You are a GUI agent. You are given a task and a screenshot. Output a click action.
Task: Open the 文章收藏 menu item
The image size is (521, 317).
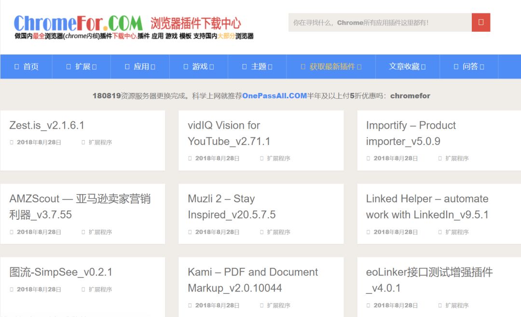click(x=407, y=66)
